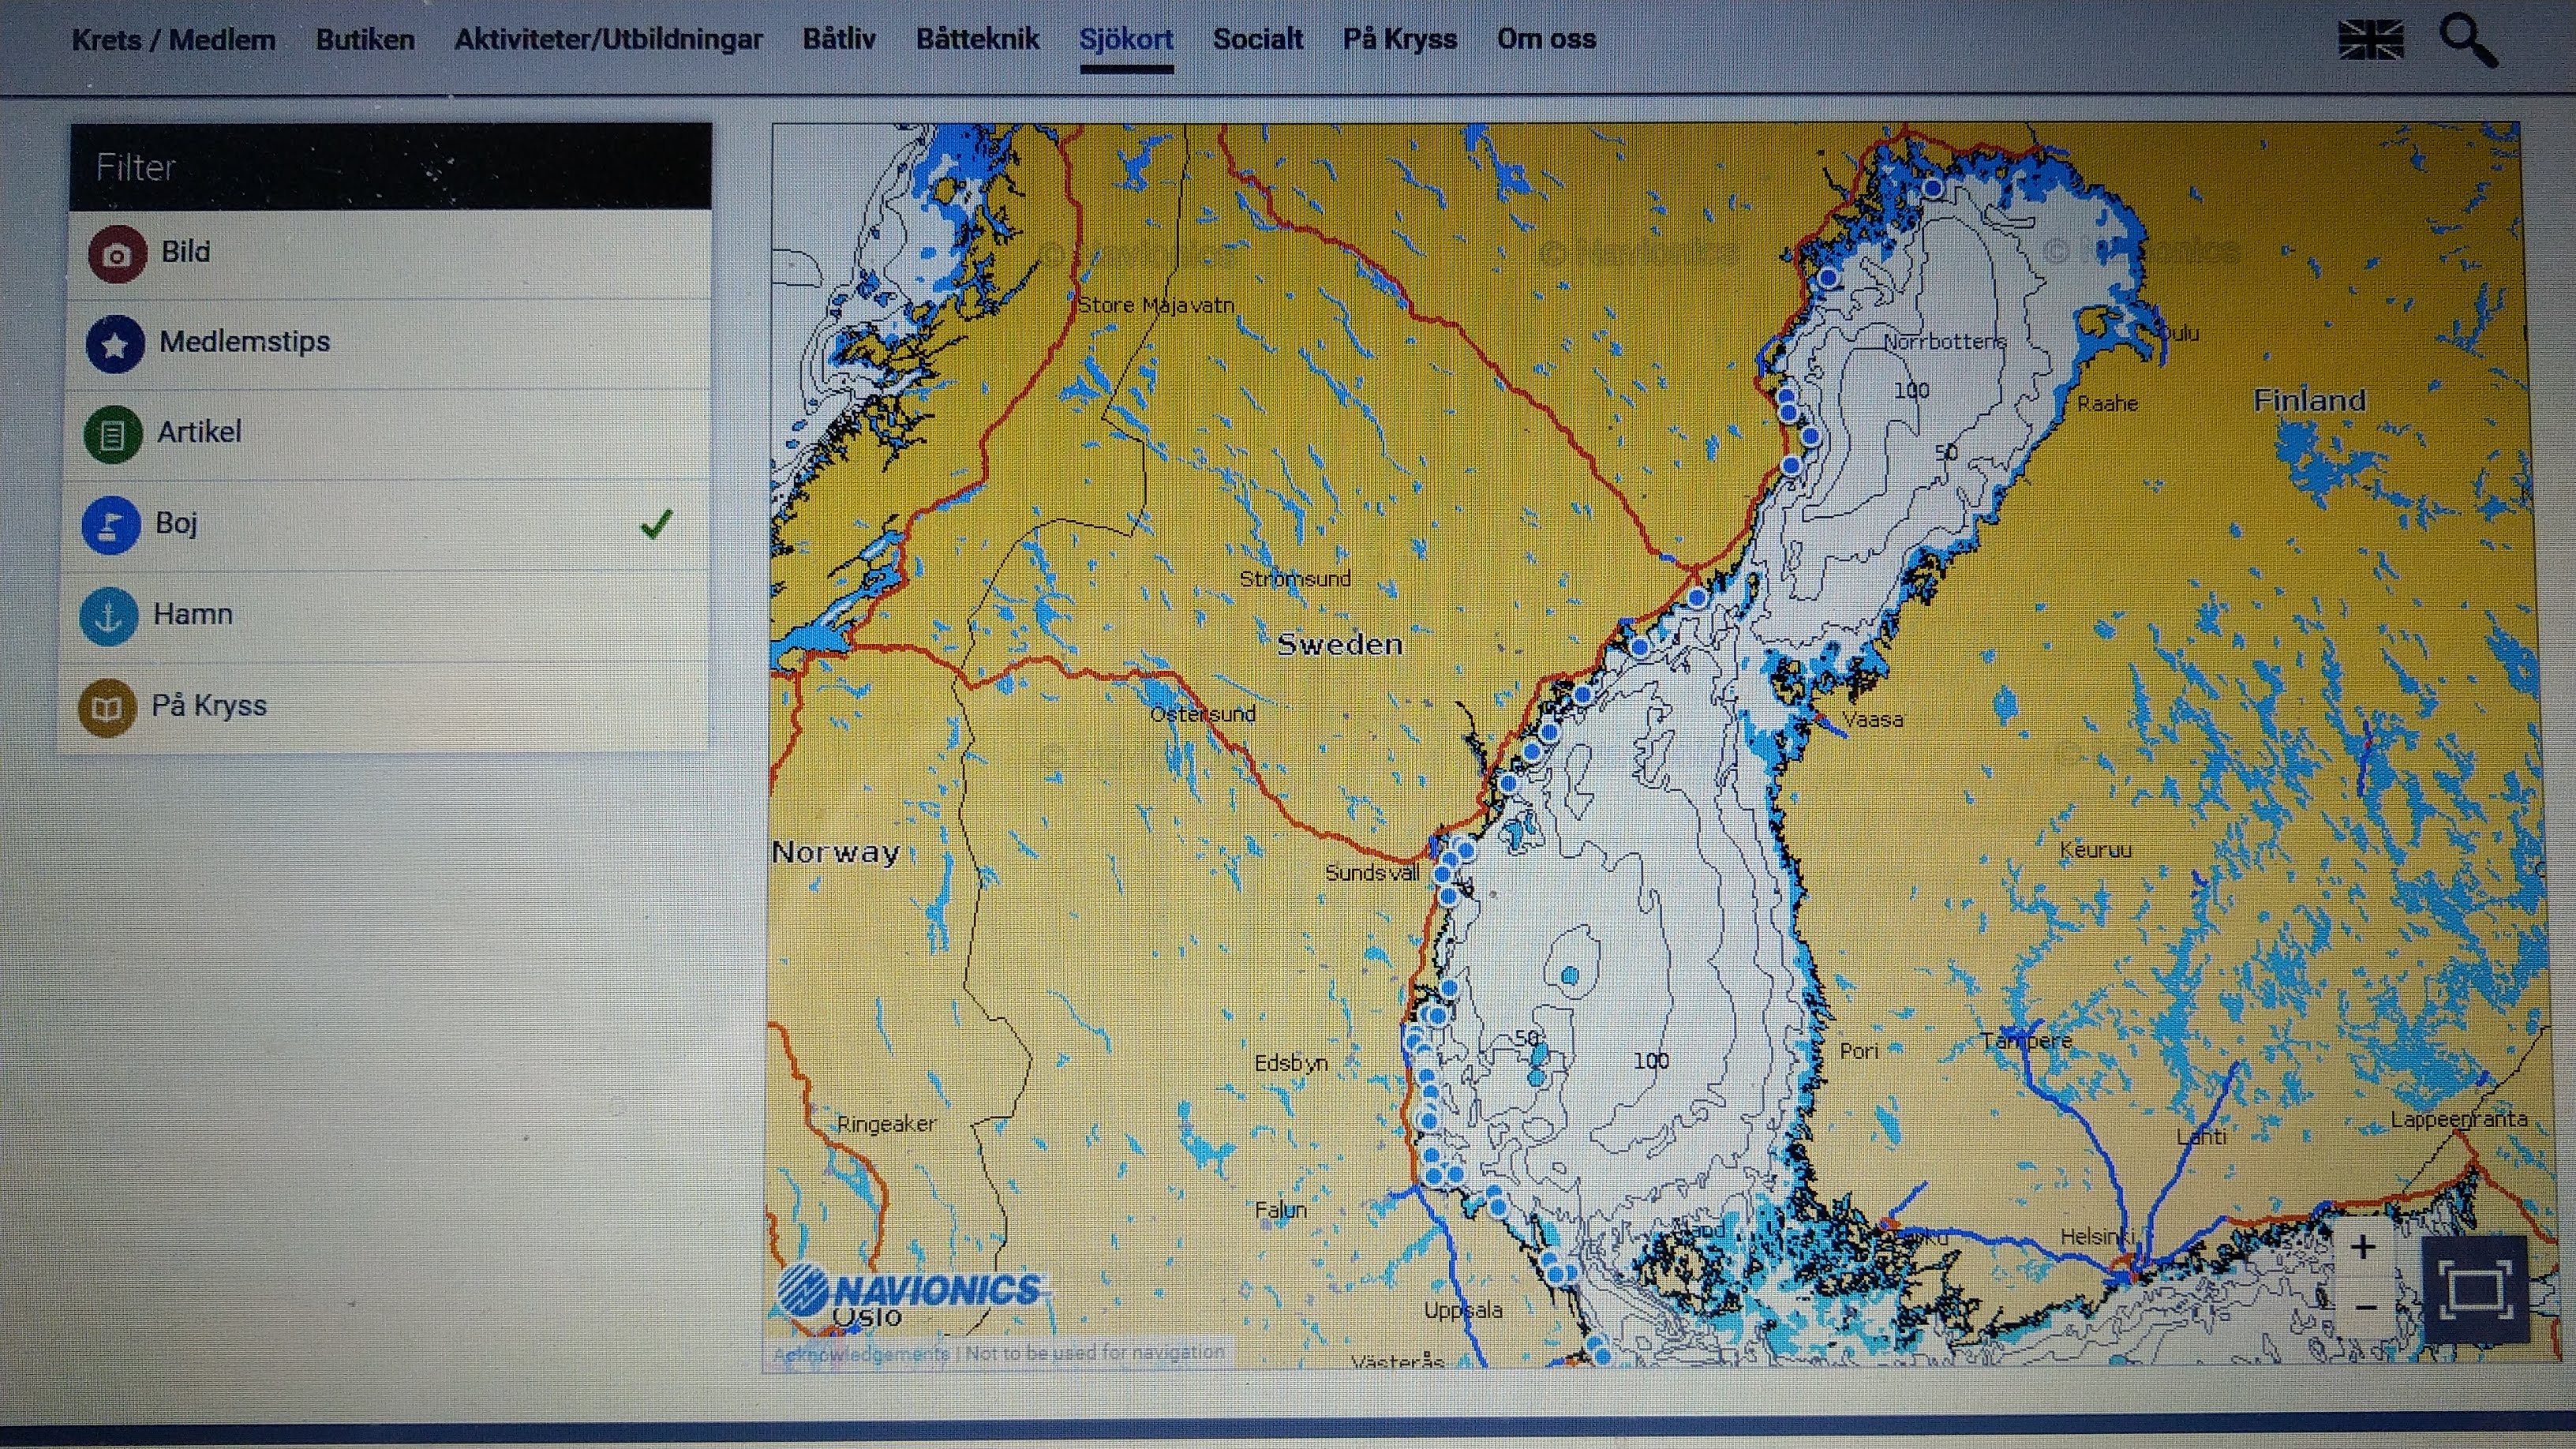This screenshot has height=1449, width=2576.
Task: Switch language with the UK flag icon
Action: click(2371, 41)
